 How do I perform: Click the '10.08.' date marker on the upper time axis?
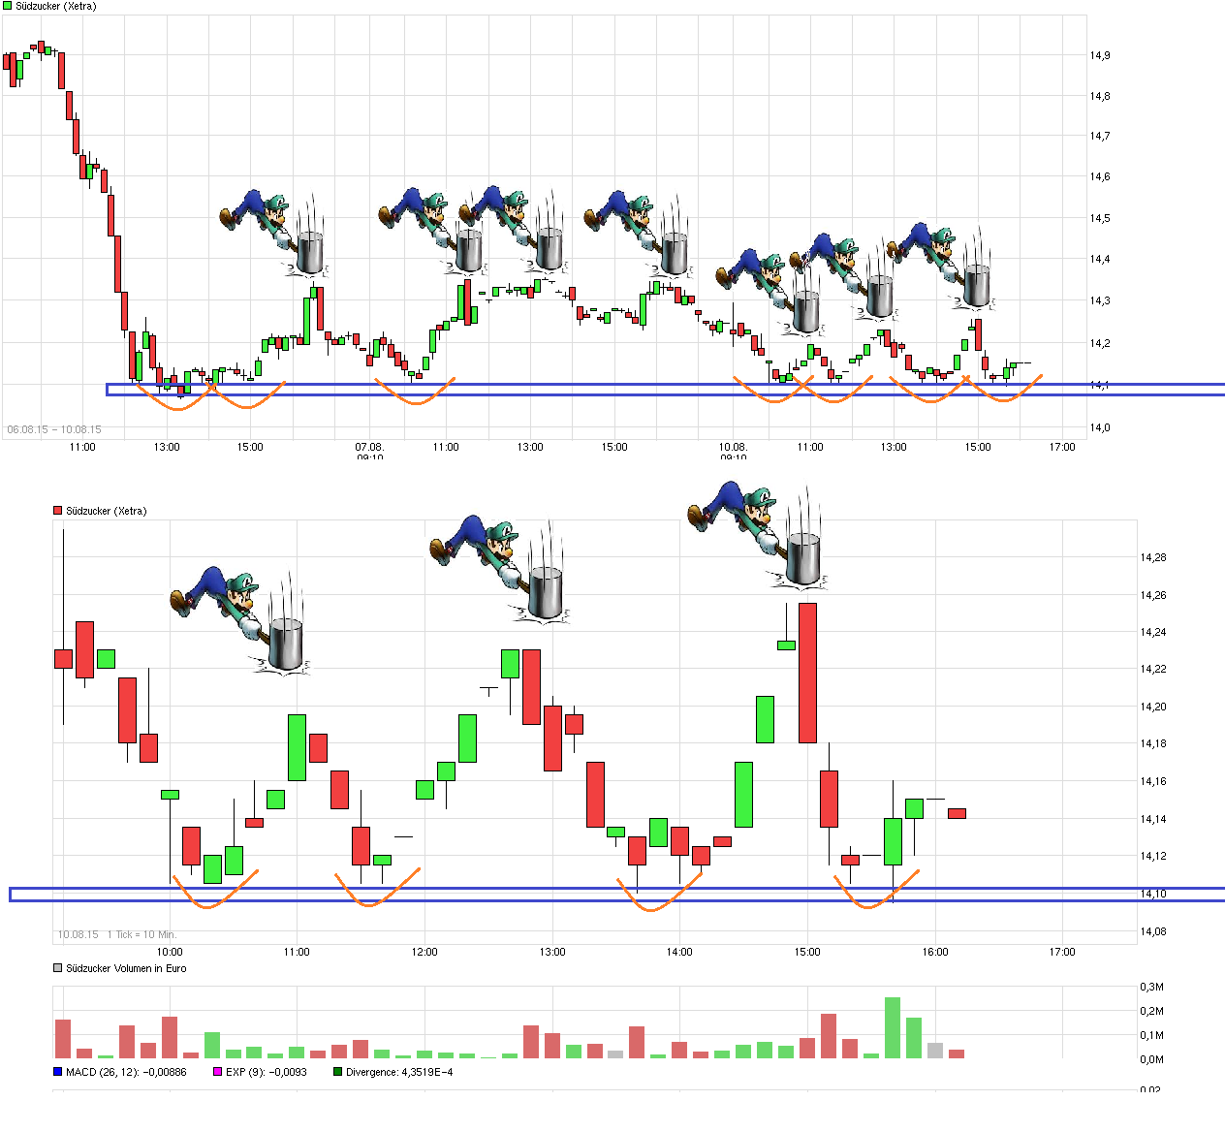(733, 447)
